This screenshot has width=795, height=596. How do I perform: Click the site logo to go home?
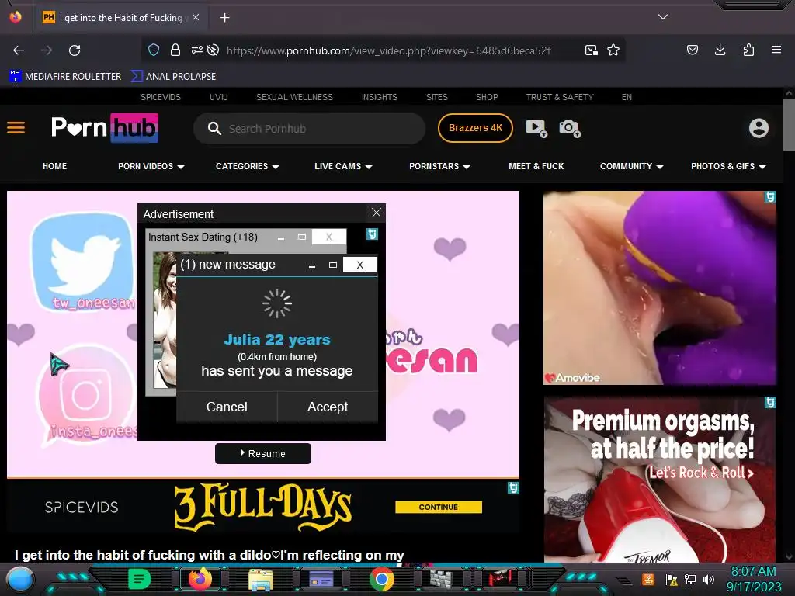point(105,127)
